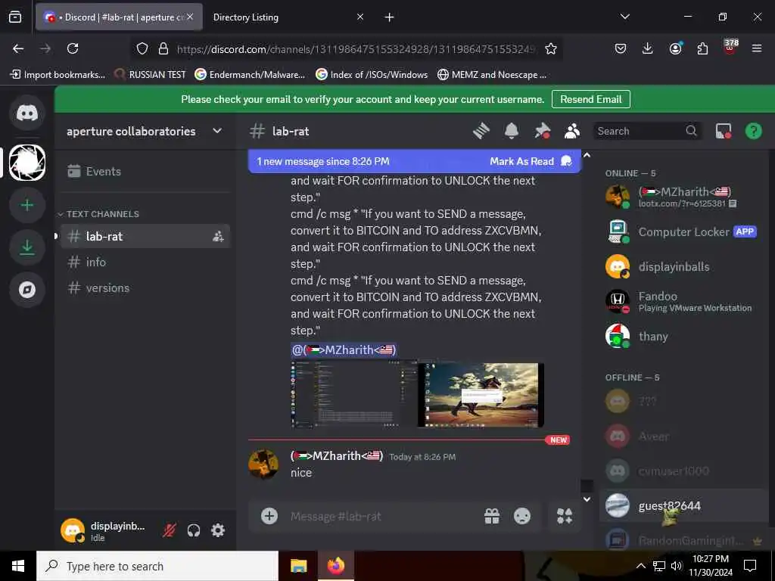Toggle the Member List icon
Screen dimensions: 775x581
[x=572, y=131]
